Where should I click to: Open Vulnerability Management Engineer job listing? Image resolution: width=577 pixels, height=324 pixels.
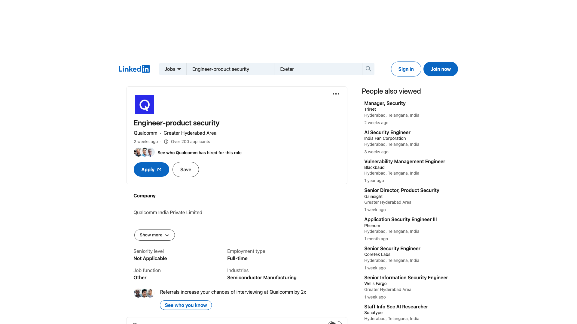(405, 161)
